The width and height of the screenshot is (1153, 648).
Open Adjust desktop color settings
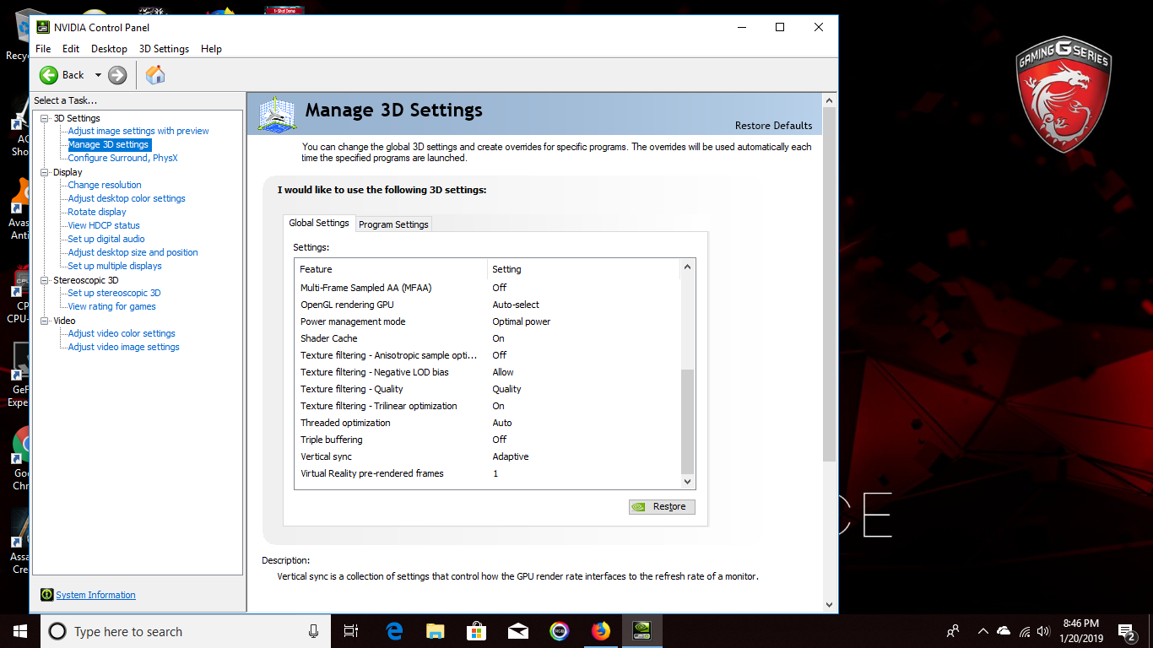pos(127,198)
